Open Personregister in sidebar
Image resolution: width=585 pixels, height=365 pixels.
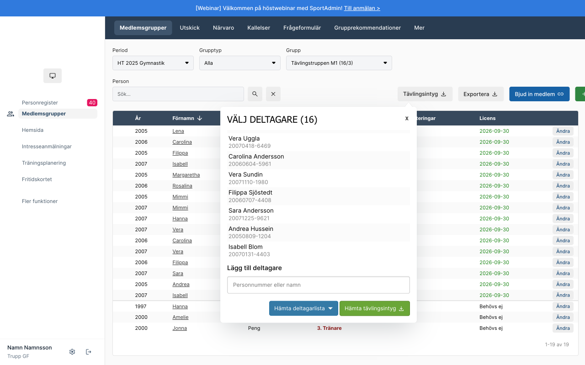tap(40, 103)
